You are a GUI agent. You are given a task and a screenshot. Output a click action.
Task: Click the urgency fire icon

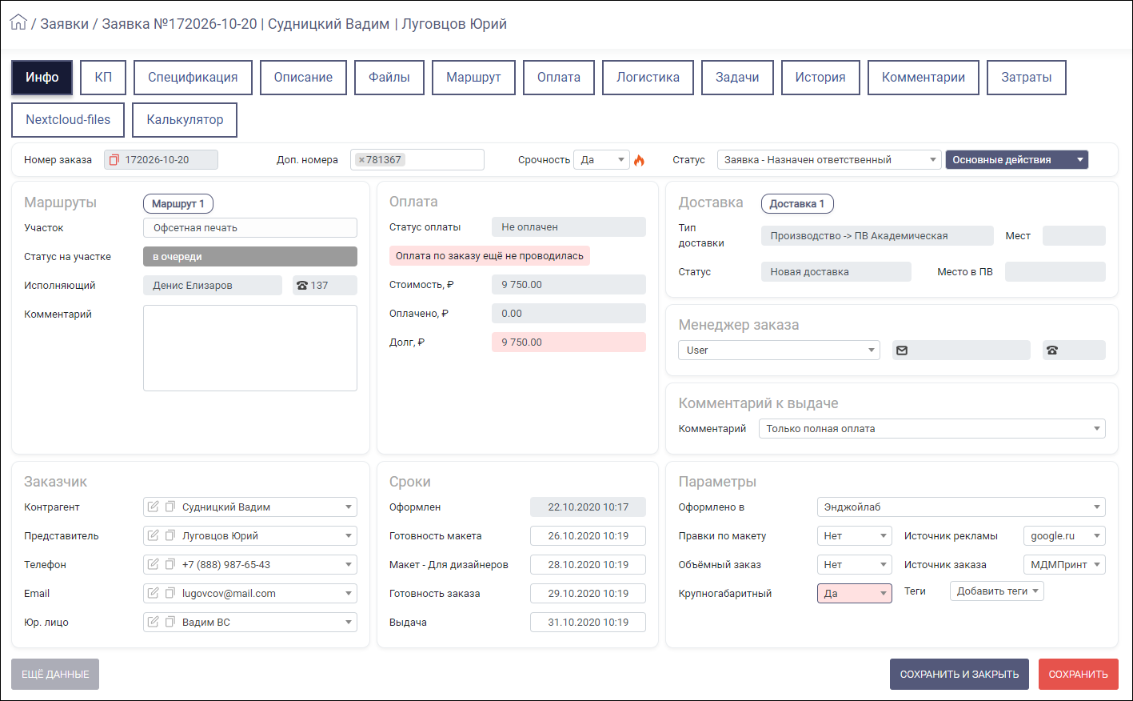pos(639,160)
